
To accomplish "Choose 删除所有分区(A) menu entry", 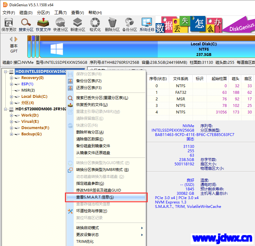I will 106,132.
